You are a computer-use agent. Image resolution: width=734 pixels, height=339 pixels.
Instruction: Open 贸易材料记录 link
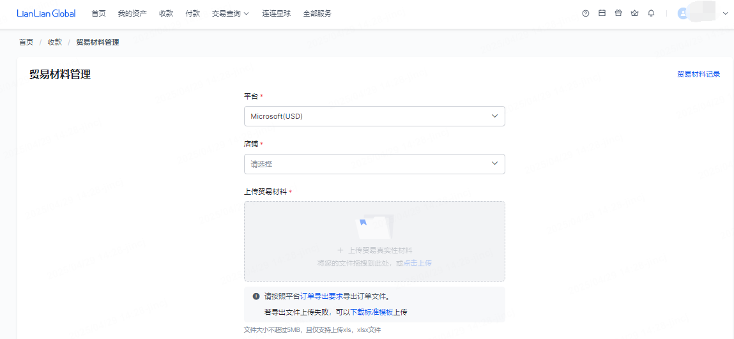(698, 74)
